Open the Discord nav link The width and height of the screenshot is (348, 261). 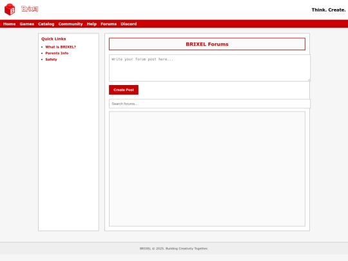click(x=129, y=24)
